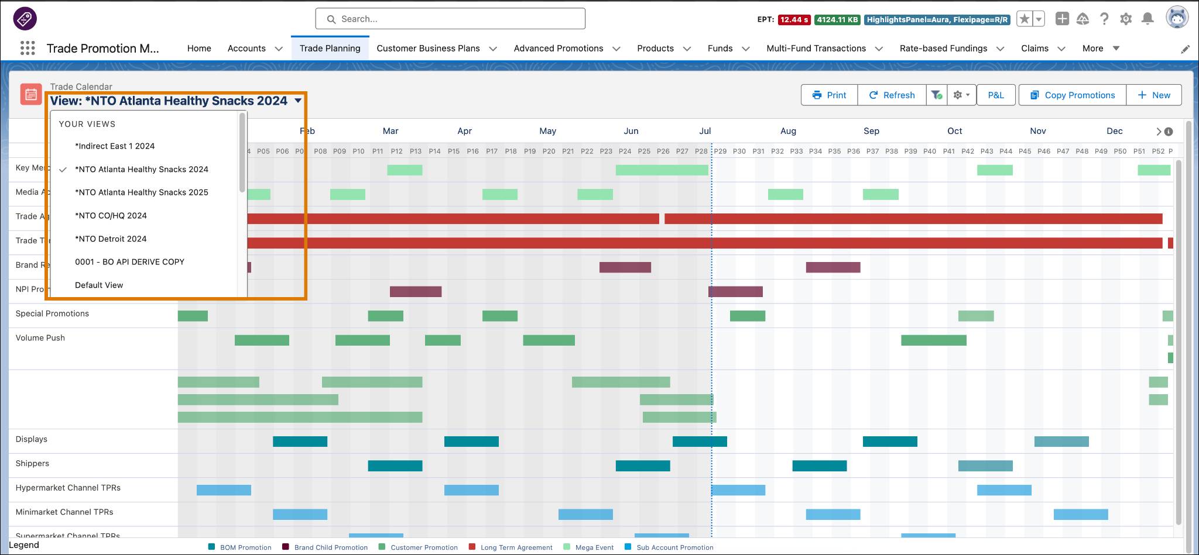
Task: Open the P&L button
Action: tap(995, 95)
